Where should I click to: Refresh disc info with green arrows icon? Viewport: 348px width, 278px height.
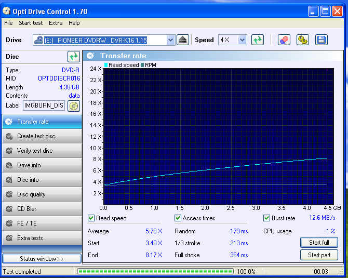(74, 57)
